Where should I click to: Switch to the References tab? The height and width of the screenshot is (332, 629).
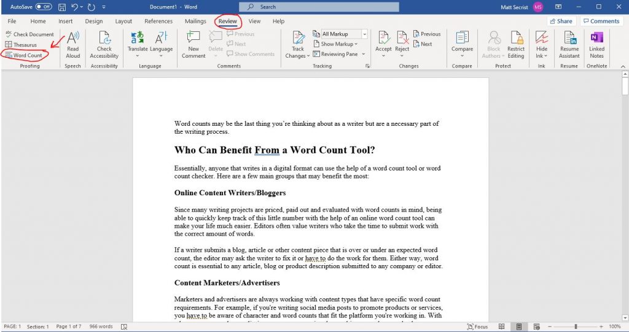(x=158, y=21)
